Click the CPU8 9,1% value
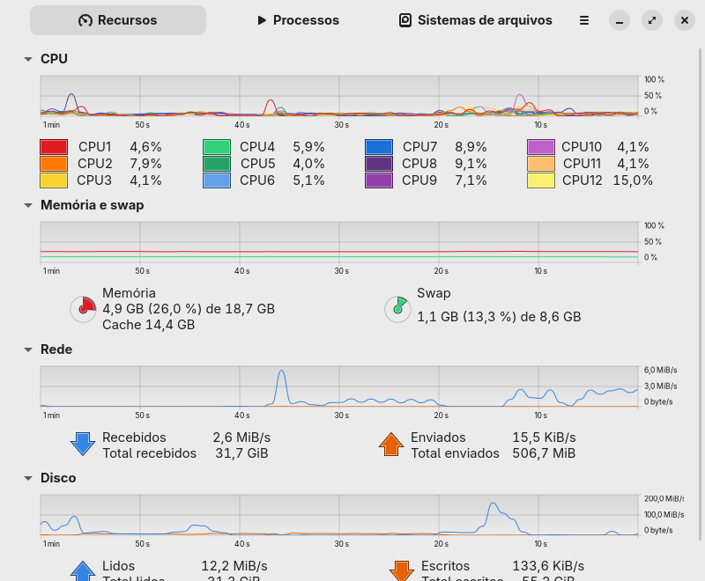 [x=471, y=164]
